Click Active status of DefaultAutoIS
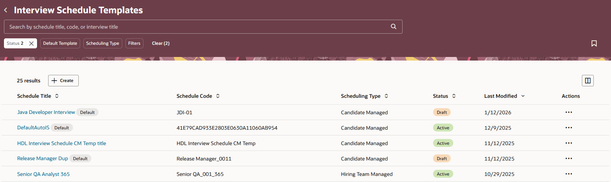The height and width of the screenshot is (182, 611). tap(443, 128)
